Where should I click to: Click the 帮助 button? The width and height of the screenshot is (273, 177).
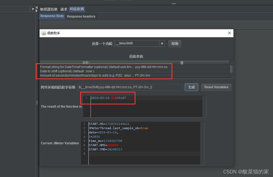coord(175,44)
